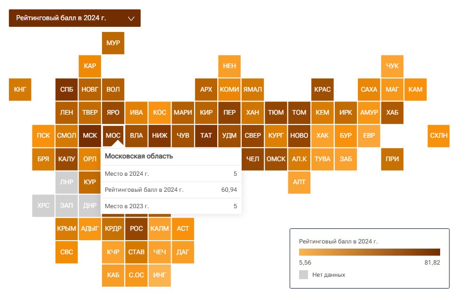Click the КРАС region tile
The height and width of the screenshot is (297, 458).
pos(322,89)
